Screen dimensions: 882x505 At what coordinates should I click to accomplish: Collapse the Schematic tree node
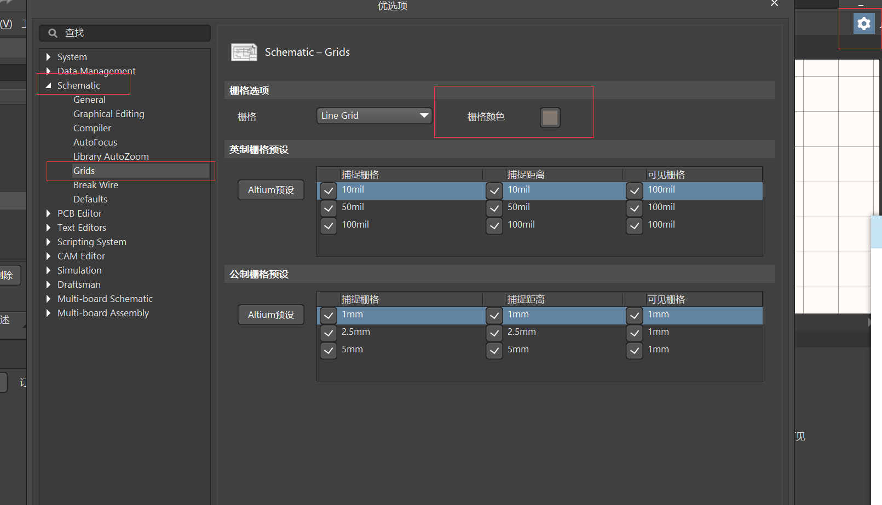48,85
